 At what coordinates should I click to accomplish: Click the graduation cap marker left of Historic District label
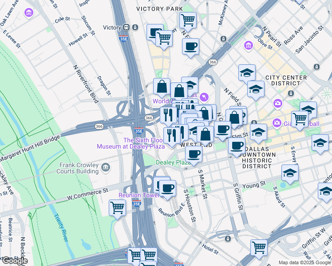[x=258, y=133]
